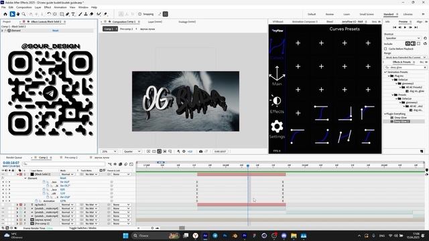
Task: Click the current time indicator on ruler
Action: [248, 165]
